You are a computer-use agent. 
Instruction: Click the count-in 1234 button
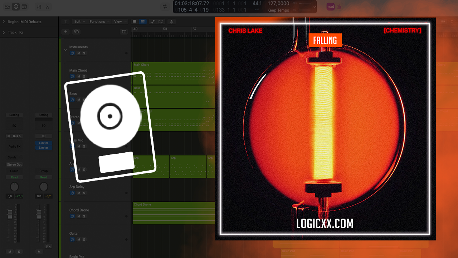pyautogui.click(x=331, y=7)
